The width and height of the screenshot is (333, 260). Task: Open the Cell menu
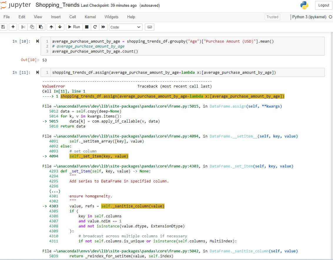point(73,17)
